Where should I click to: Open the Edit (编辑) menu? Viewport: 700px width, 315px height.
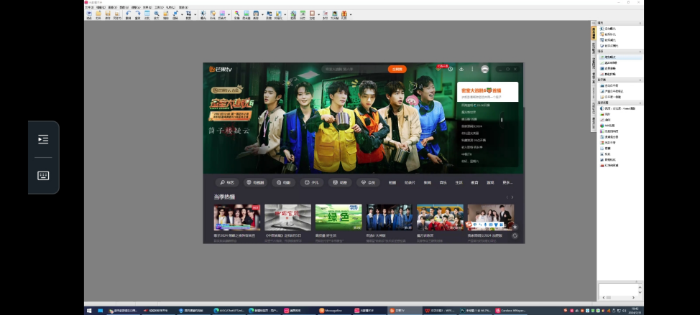tap(101, 8)
